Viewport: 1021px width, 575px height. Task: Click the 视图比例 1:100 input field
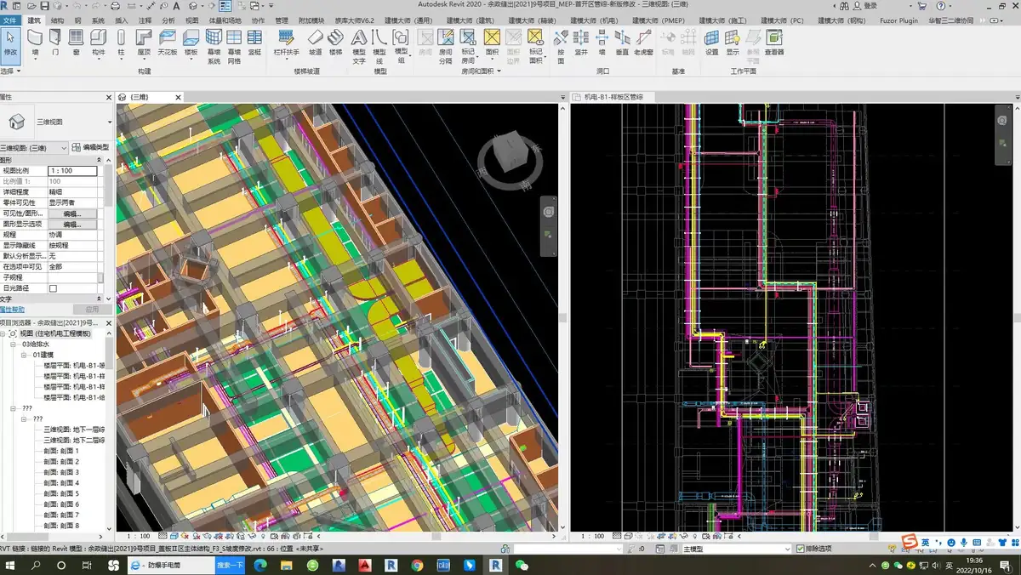click(72, 171)
